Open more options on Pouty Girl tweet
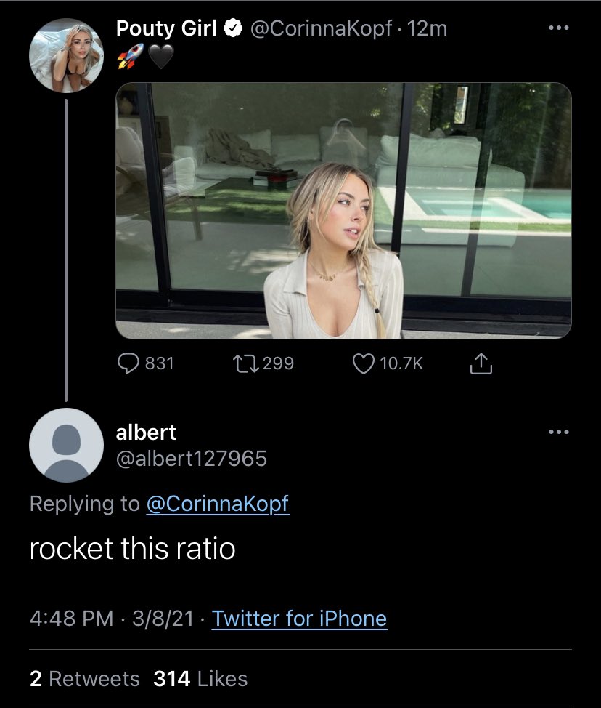The width and height of the screenshot is (601, 708). coord(559,28)
